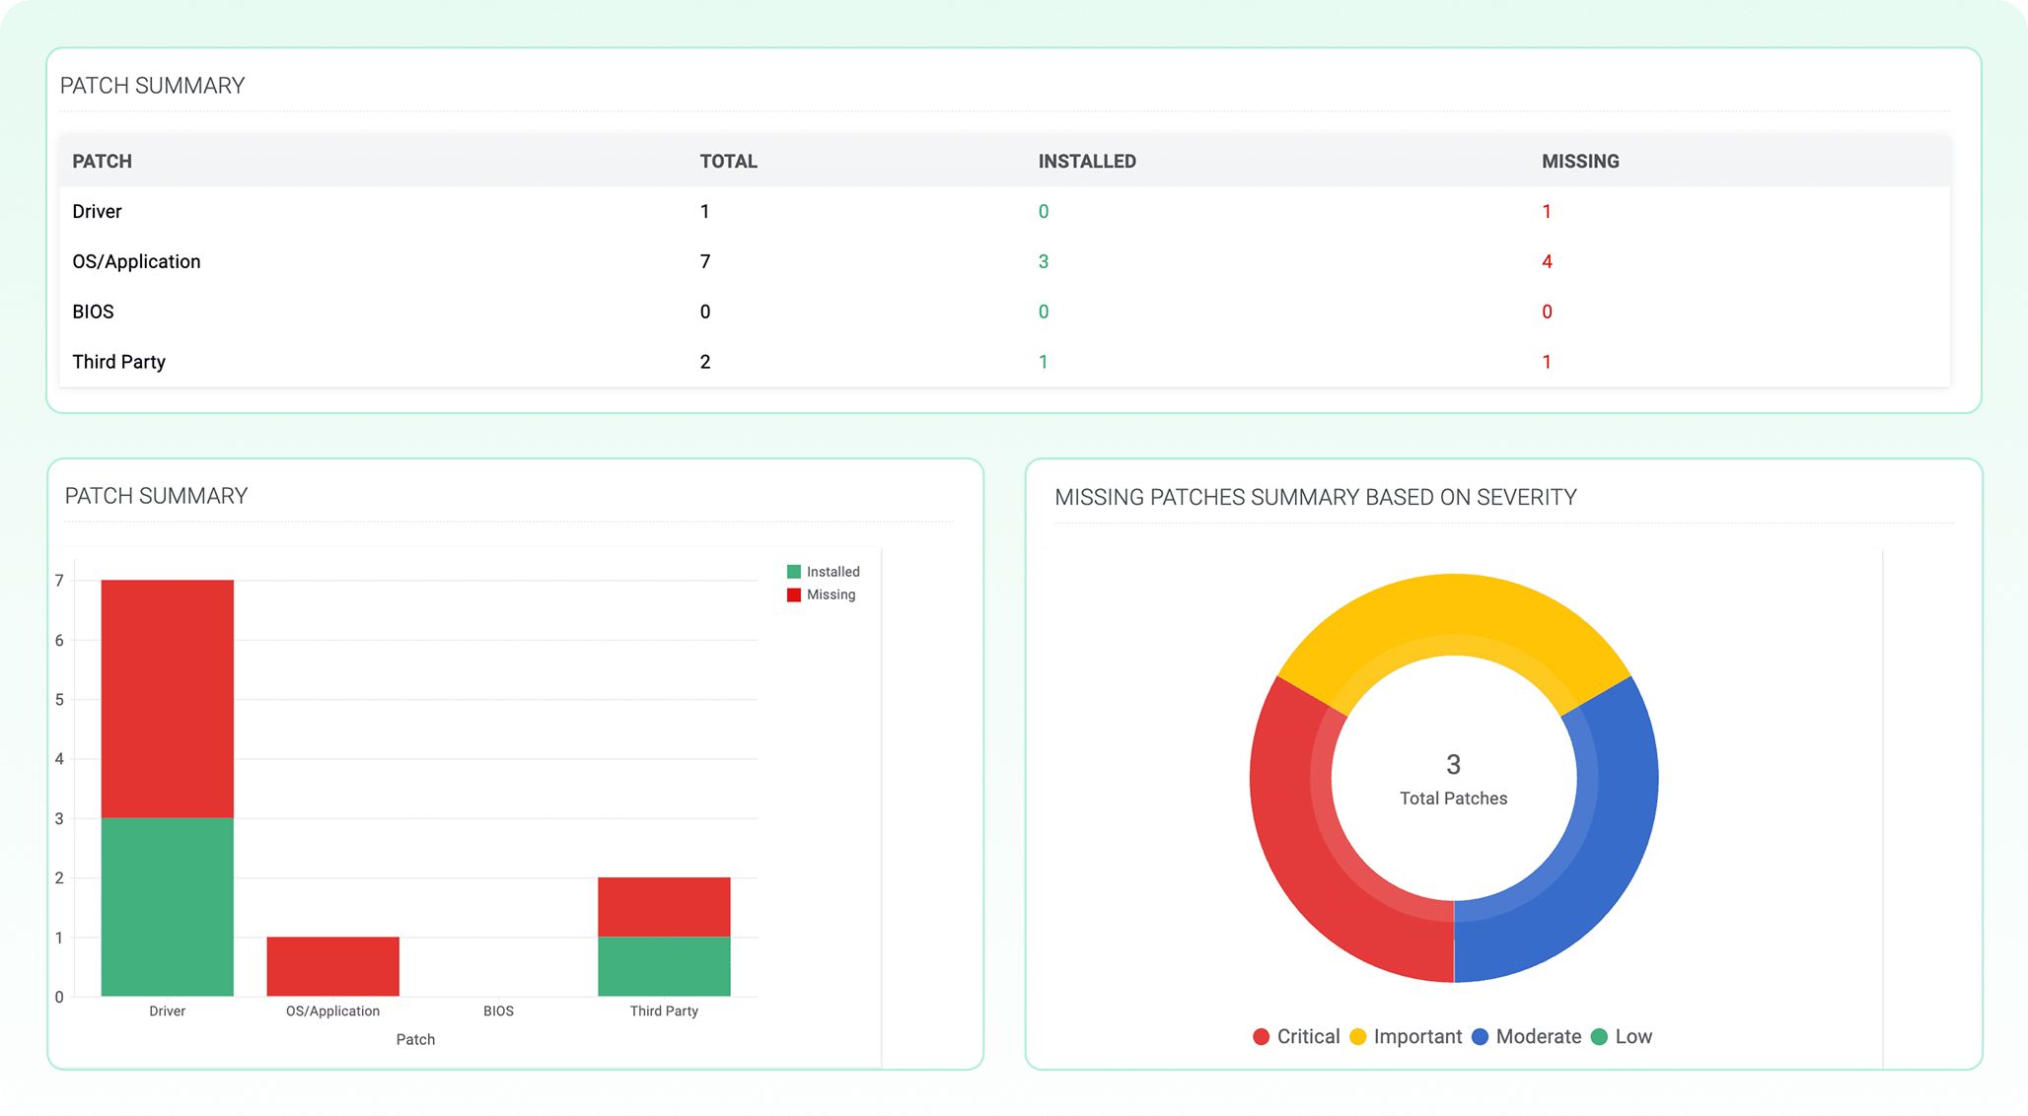The height and width of the screenshot is (1116, 2028).
Task: Sort by the MISSING column header
Action: [1579, 161]
